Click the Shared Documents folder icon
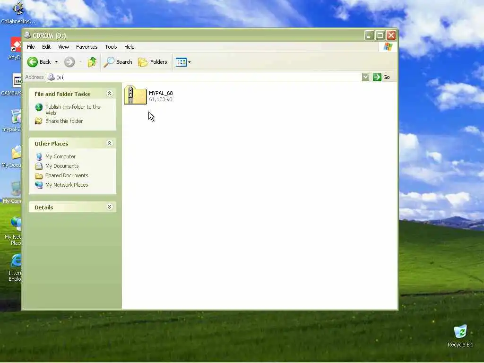 pos(39,176)
